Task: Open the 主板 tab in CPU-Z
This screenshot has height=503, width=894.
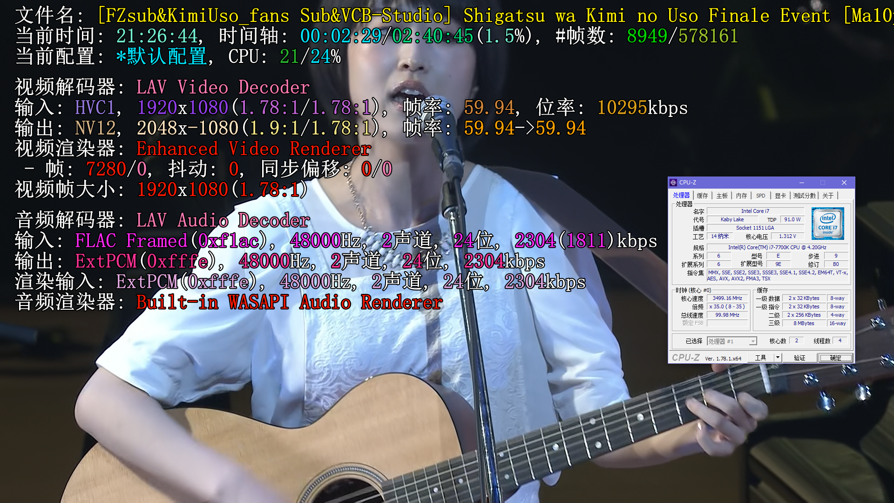Action: (722, 196)
